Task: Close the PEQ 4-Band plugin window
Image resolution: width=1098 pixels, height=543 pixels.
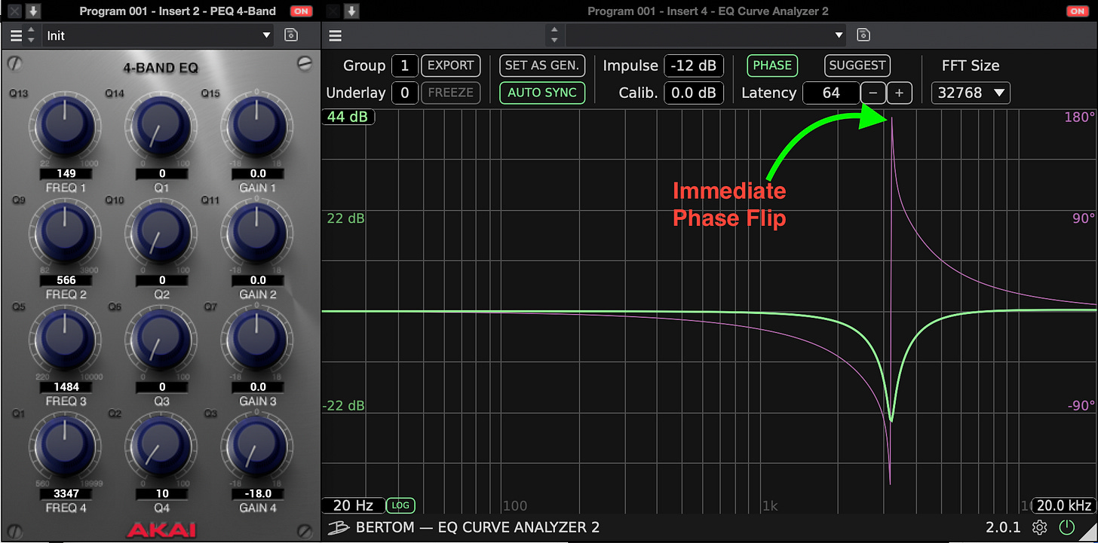Action: (15, 11)
